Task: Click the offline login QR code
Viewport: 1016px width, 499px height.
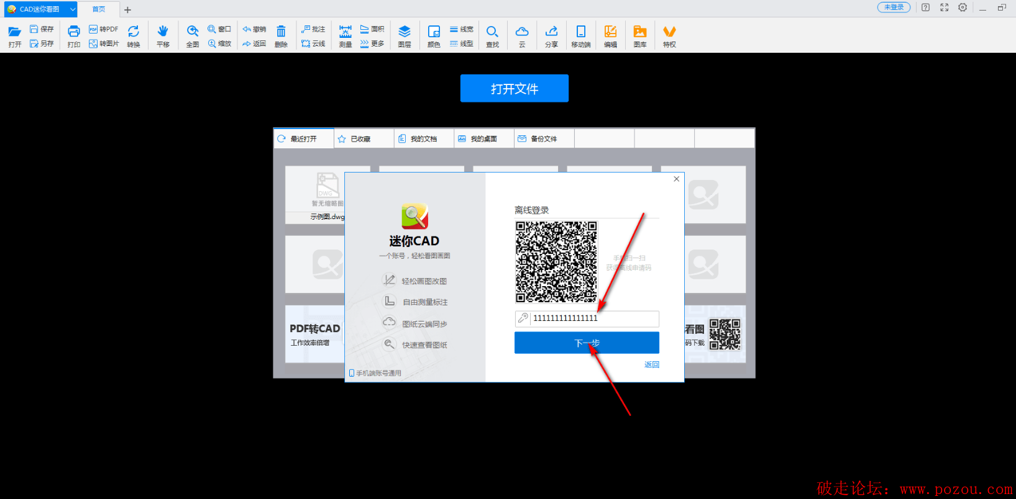Action: (556, 262)
